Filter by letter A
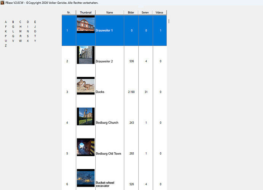The width and height of the screenshot is (263, 190). [x=6, y=22]
